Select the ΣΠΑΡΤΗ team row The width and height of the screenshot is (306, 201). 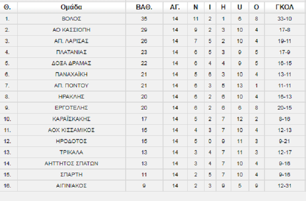(71, 174)
